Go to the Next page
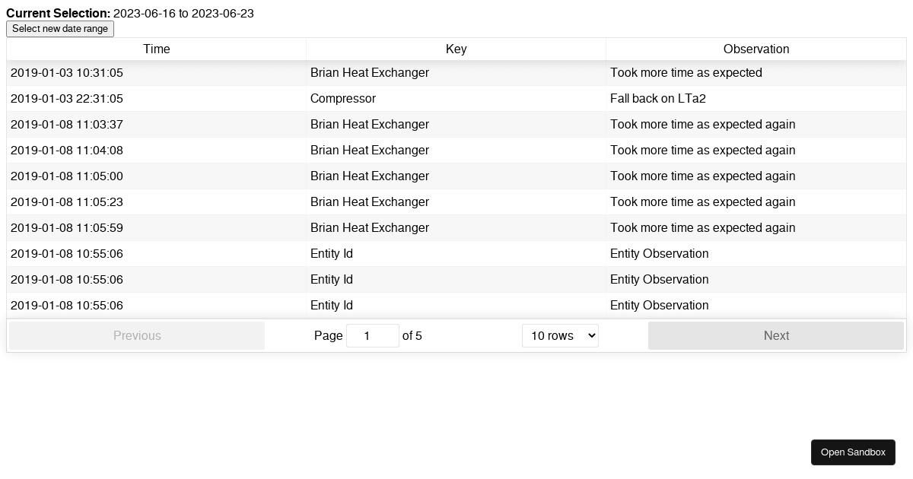The height and width of the screenshot is (479, 913). point(776,335)
